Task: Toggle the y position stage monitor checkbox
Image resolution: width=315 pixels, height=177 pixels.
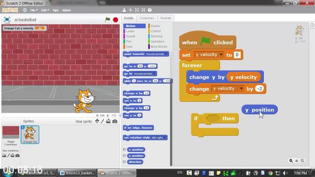Action: coord(125,156)
